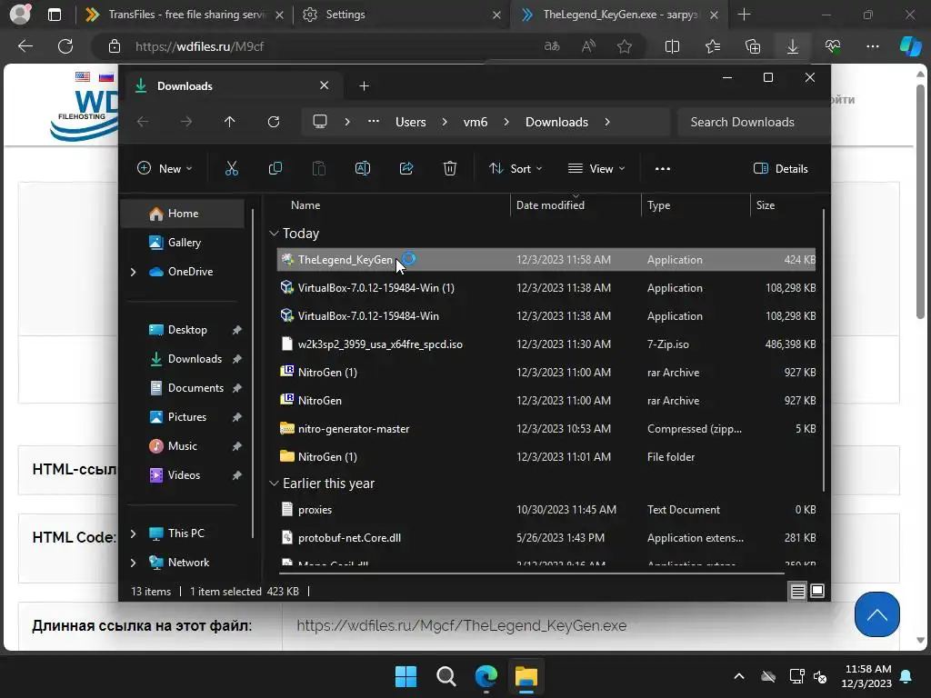Open taskbar Search
Image resolution: width=931 pixels, height=698 pixels.
[x=445, y=676]
